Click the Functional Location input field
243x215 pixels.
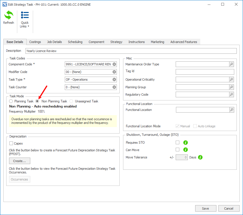[x=203, y=110]
